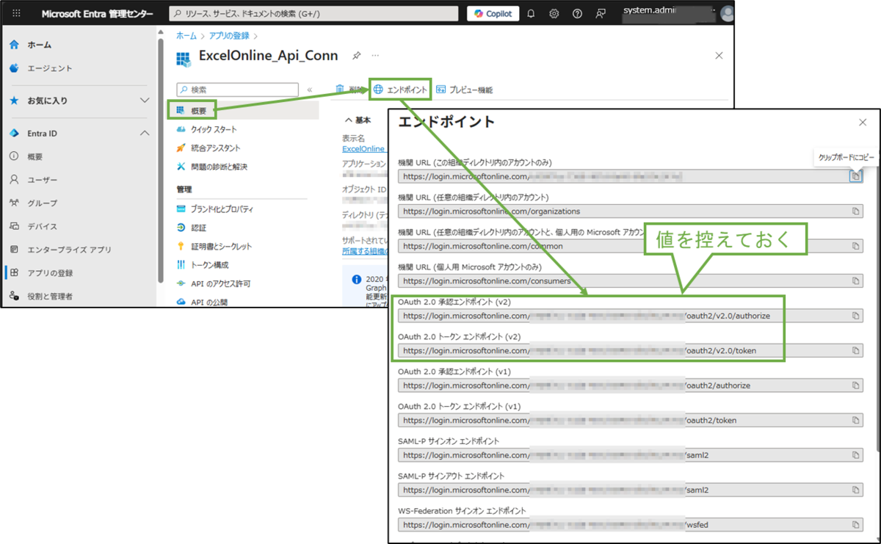Image resolution: width=881 pixels, height=544 pixels.
Task: Copy OAuth 2.0 承認エンドポイント (v1) URL
Action: click(x=855, y=385)
